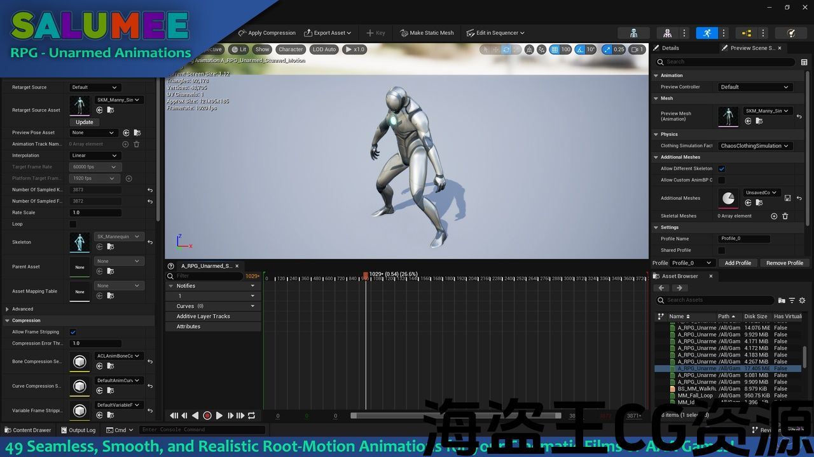Open the Edit in Sequencer dropdown
Viewport: 814px width, 457px height.
[x=495, y=33]
